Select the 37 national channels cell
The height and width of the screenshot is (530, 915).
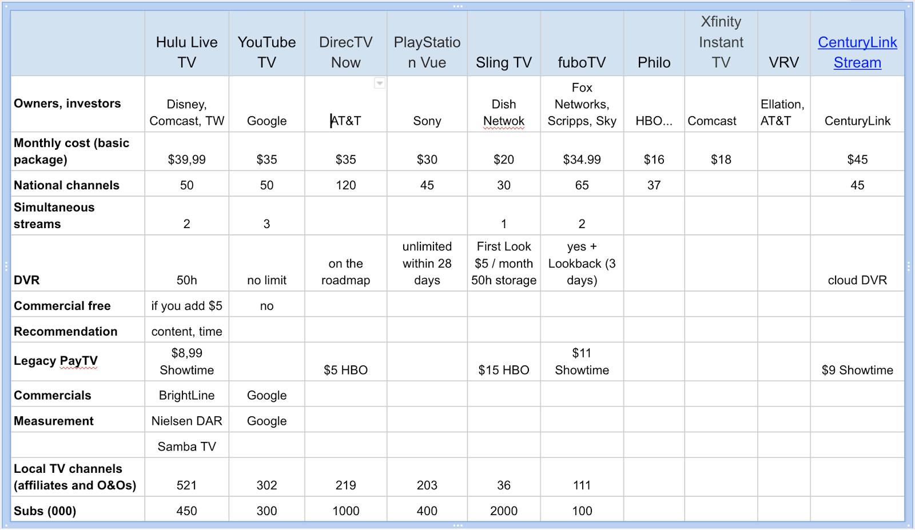(654, 184)
